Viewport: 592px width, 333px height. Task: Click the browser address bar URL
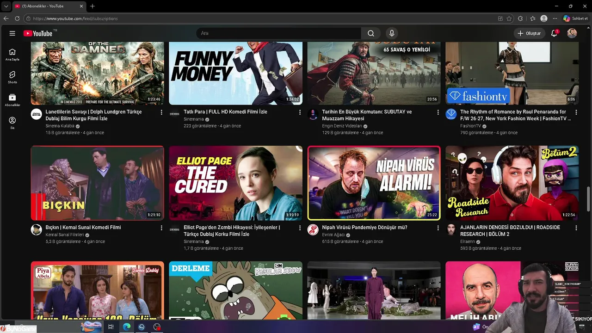coord(75,18)
